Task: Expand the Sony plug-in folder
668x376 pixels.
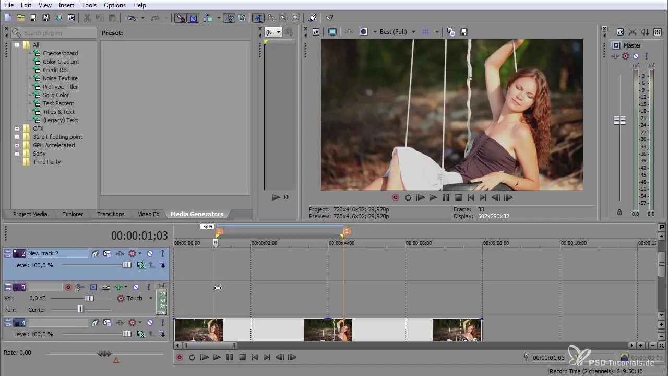Action: point(17,154)
